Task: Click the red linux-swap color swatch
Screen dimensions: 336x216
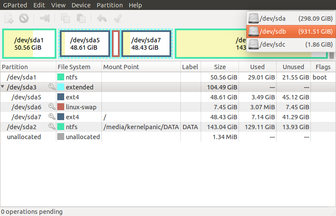Action: pos(61,107)
